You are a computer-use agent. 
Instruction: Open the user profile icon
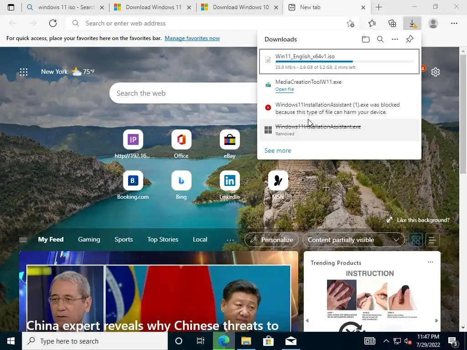tap(433, 23)
